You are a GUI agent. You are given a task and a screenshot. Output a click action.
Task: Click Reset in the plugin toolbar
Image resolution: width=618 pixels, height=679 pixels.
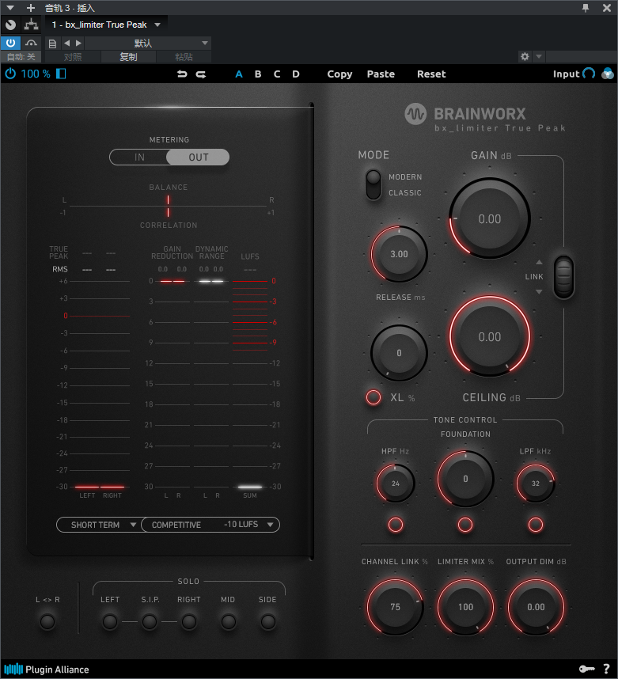(x=431, y=74)
